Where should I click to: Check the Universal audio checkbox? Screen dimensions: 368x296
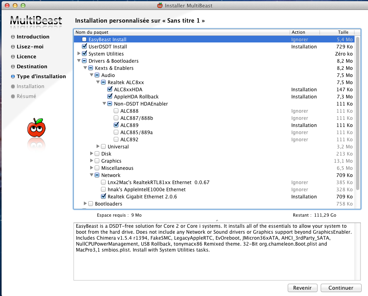pyautogui.click(x=103, y=146)
